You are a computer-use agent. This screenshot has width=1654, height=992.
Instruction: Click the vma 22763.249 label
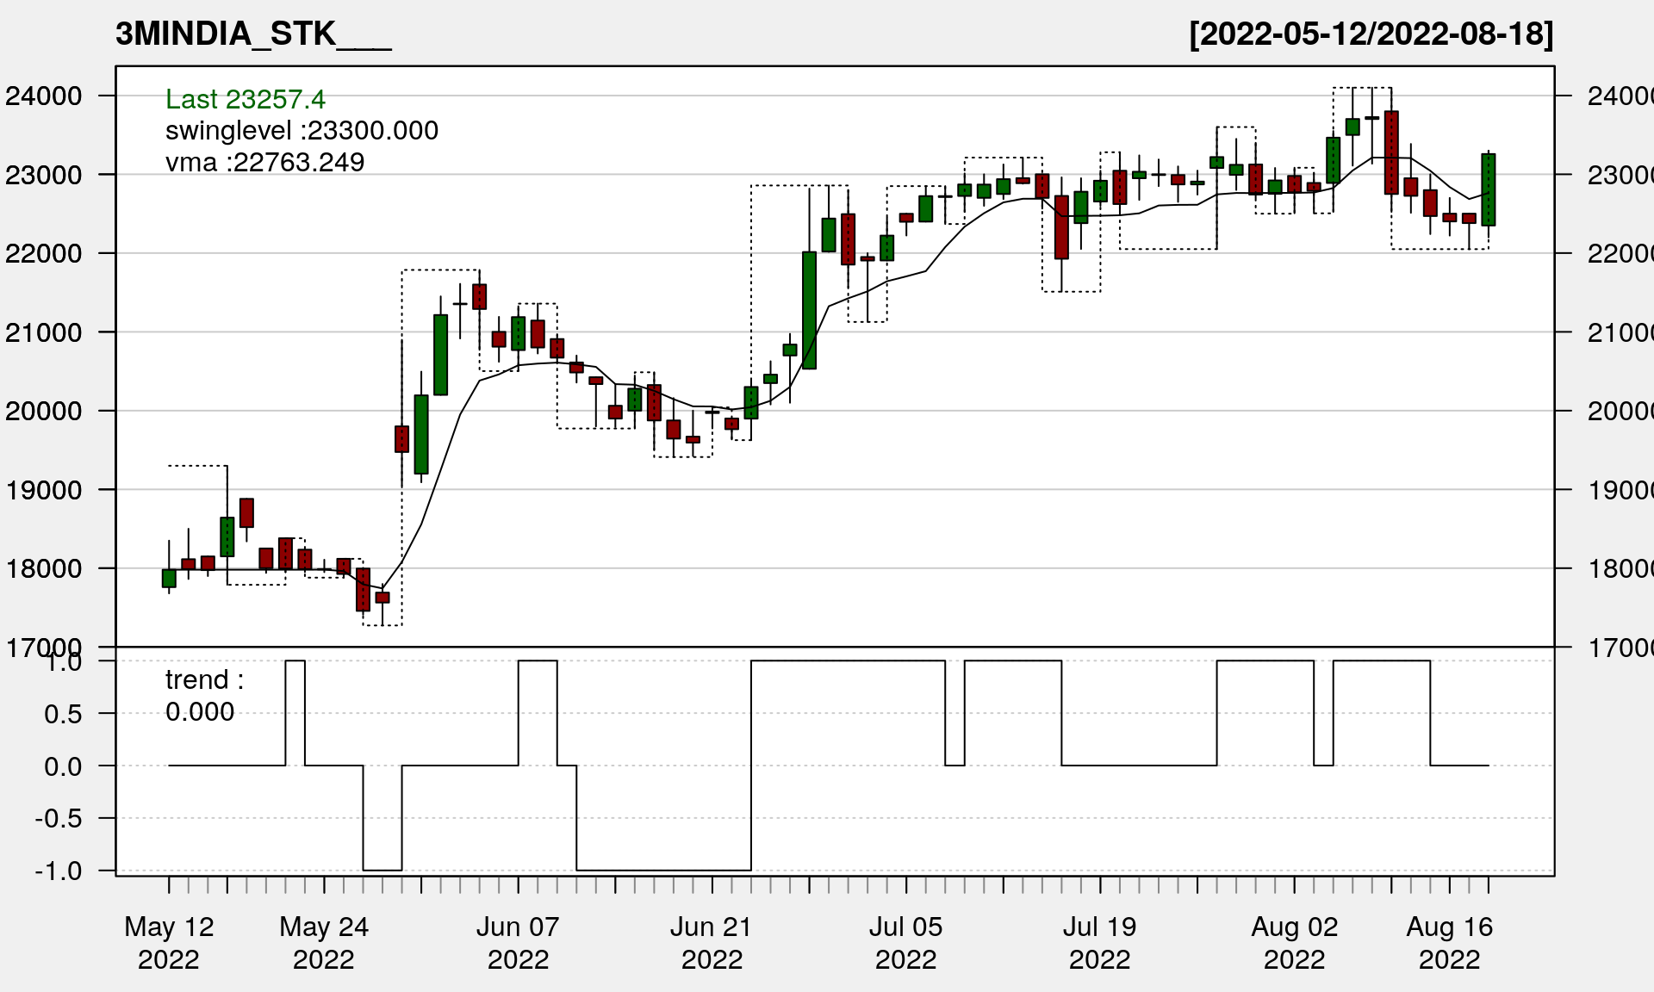point(264,162)
